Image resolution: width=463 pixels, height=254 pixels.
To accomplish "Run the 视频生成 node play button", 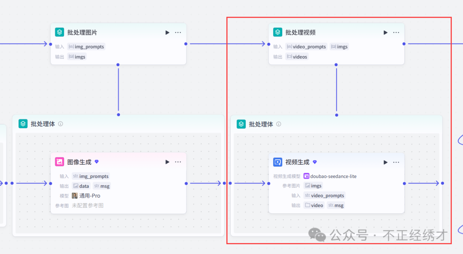I will pos(385,162).
